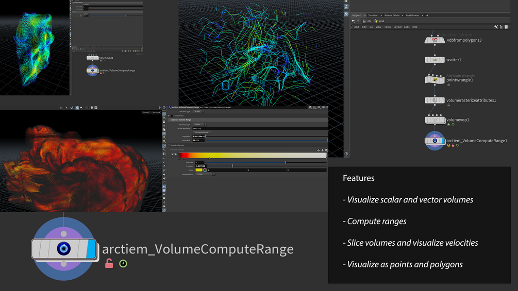
Task: Open the Help menu in network editor
Action: pyautogui.click(x=414, y=27)
